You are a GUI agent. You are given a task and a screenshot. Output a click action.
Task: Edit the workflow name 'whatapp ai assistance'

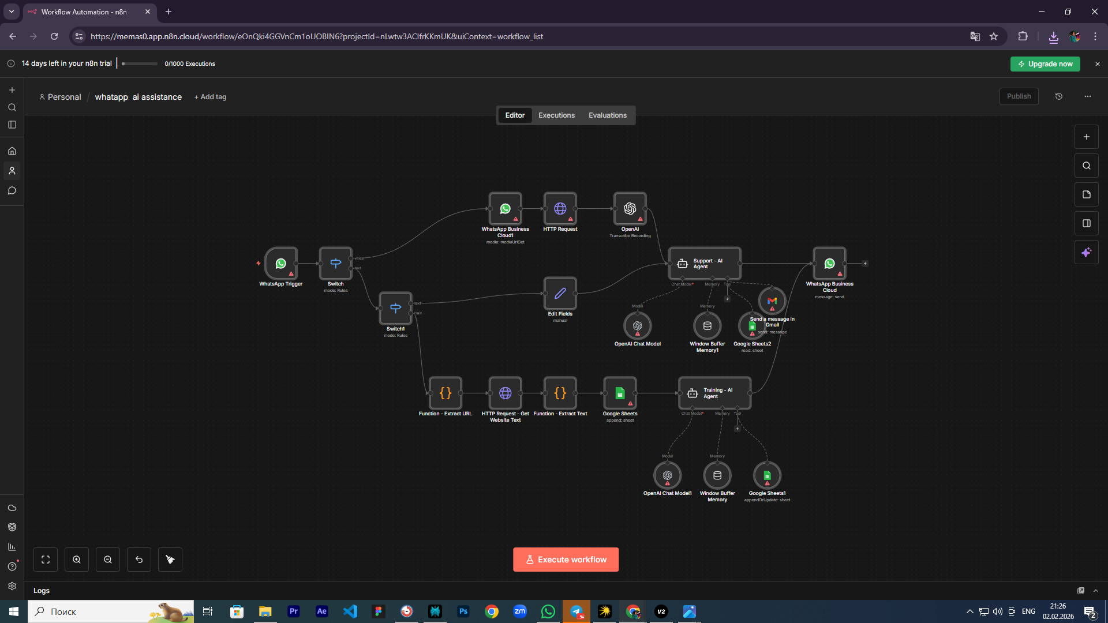pos(138,97)
